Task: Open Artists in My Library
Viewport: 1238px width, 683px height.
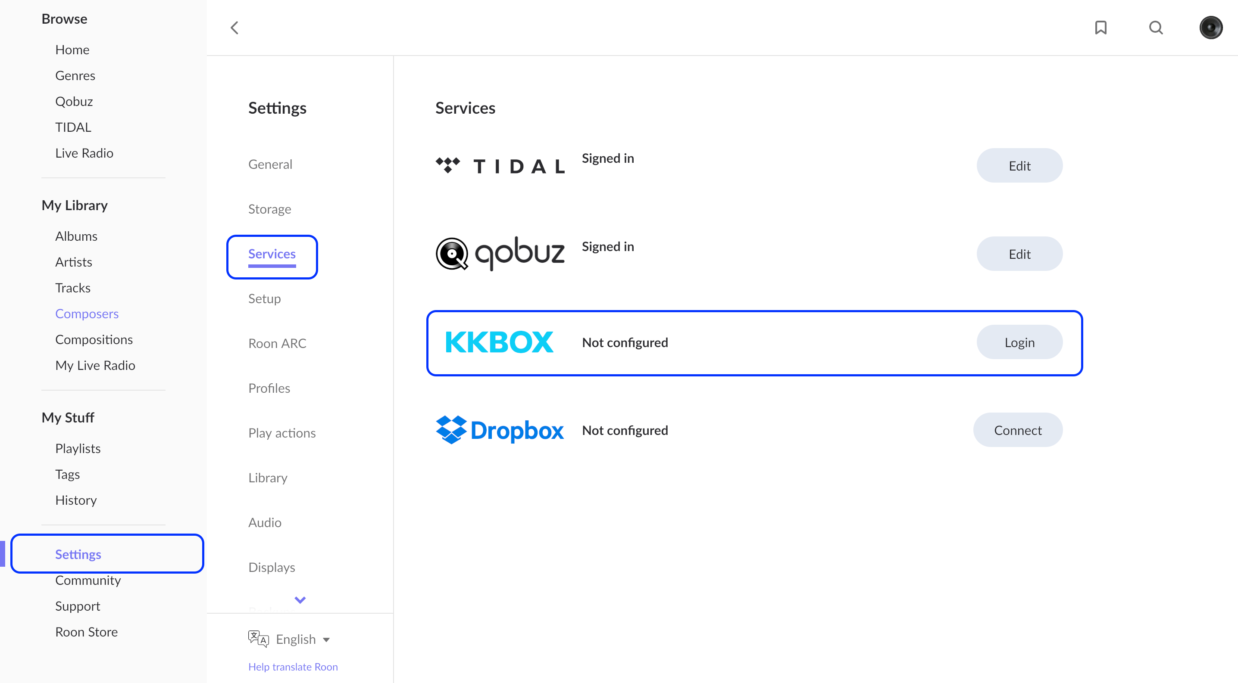Action: coord(74,262)
